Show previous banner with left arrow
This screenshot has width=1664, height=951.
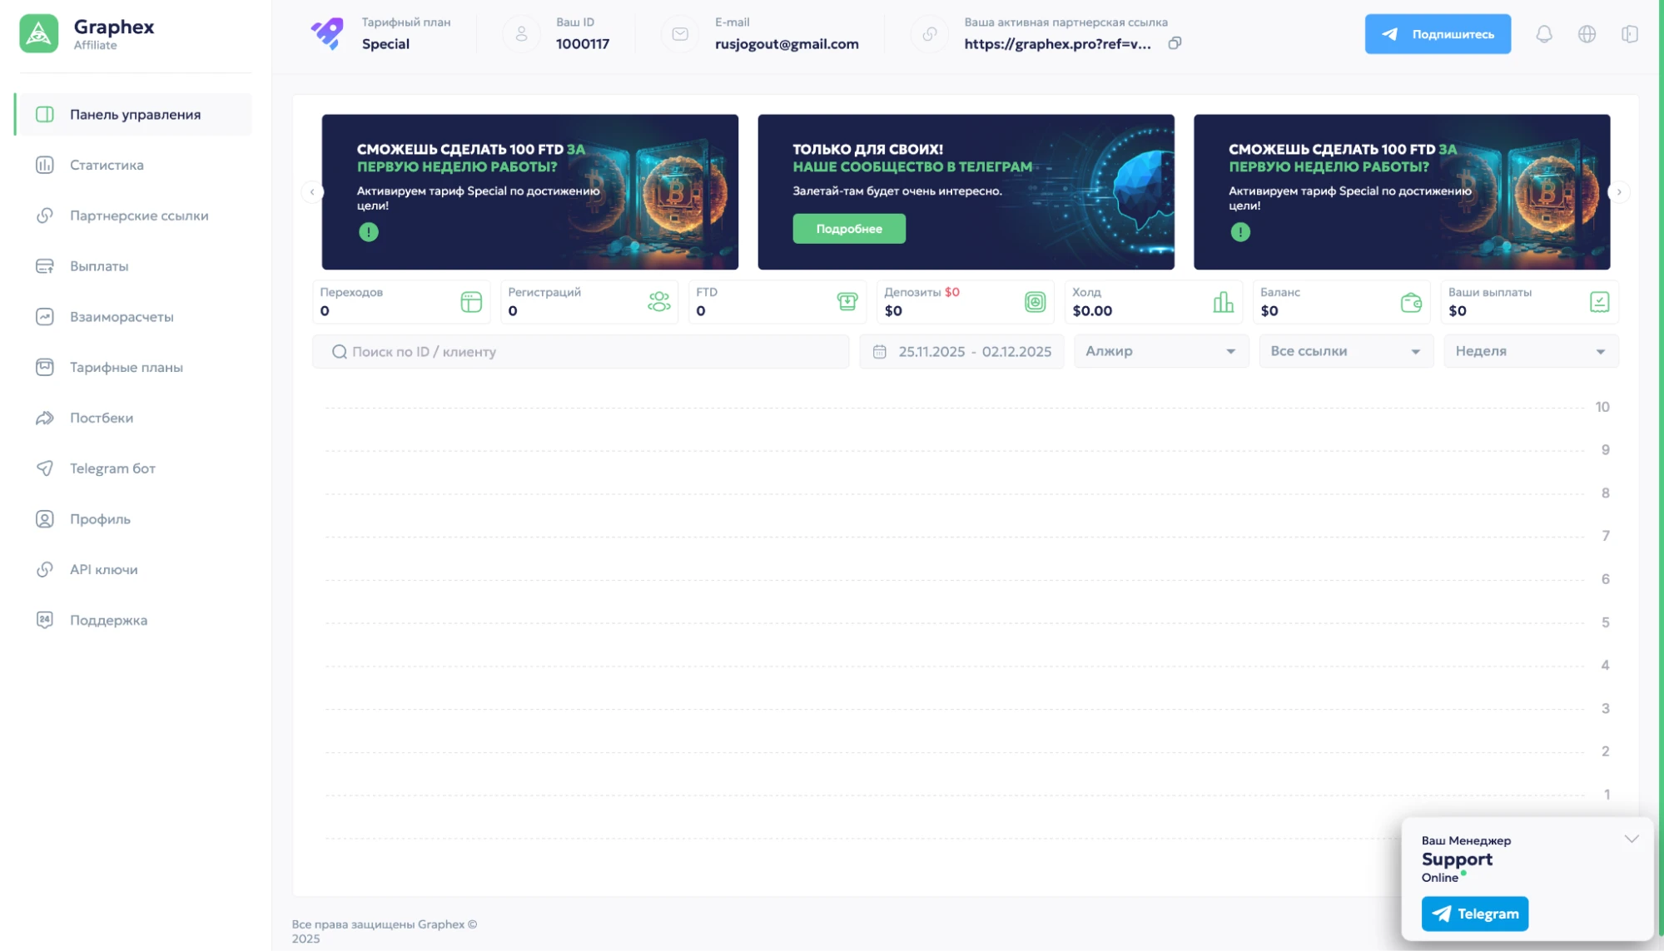[312, 192]
